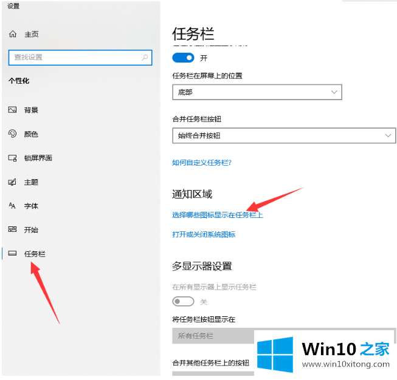Click the Fonts icon
This screenshot has width=397, height=380.
tap(12, 206)
